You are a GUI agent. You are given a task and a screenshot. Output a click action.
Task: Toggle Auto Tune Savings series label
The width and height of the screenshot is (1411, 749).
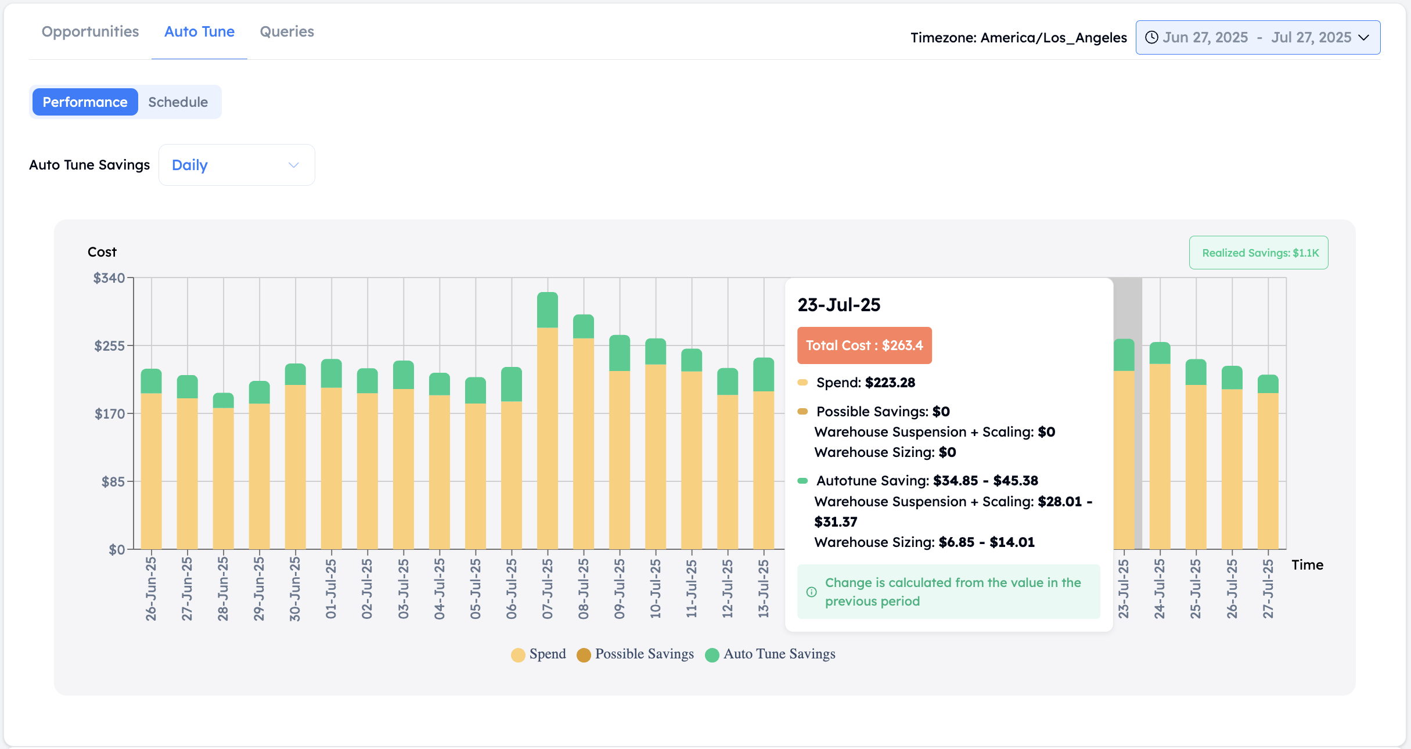click(x=779, y=654)
